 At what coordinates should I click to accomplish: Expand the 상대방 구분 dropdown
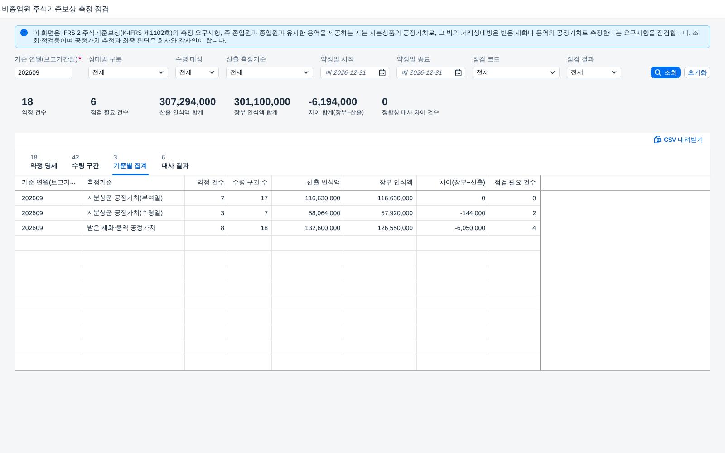tap(128, 72)
